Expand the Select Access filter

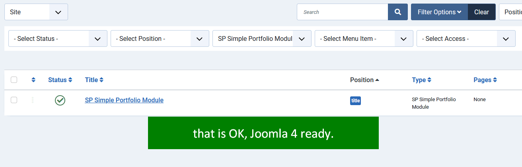466,38
